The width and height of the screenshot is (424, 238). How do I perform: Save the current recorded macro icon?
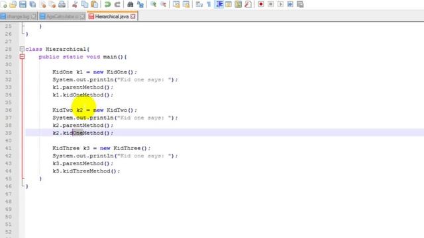[300, 5]
